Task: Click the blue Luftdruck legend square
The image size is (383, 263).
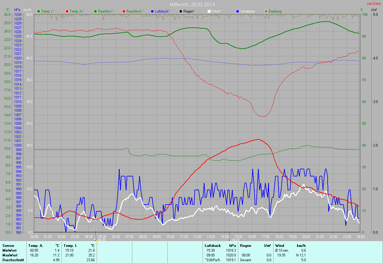Action: pos(152,11)
